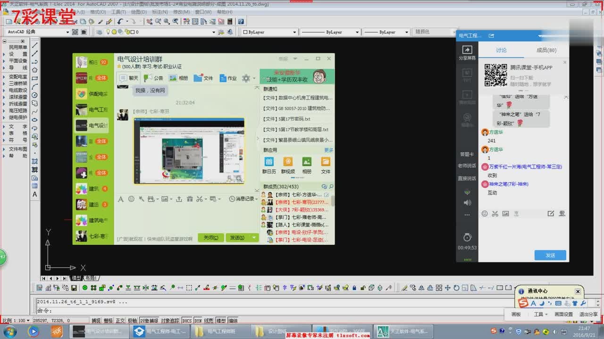Click the Undo arrow in AutoCAD toolbar
Image resolution: width=604 pixels, height=339 pixels.
120,22
